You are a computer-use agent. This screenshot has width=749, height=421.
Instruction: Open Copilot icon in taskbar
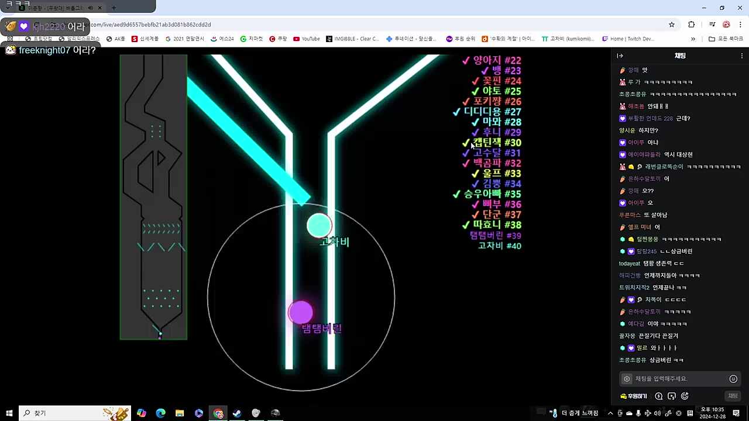[x=141, y=413]
